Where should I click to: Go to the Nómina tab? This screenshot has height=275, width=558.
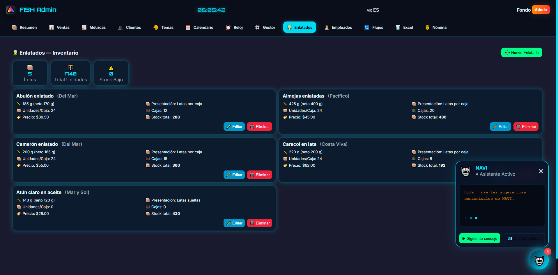click(436, 27)
